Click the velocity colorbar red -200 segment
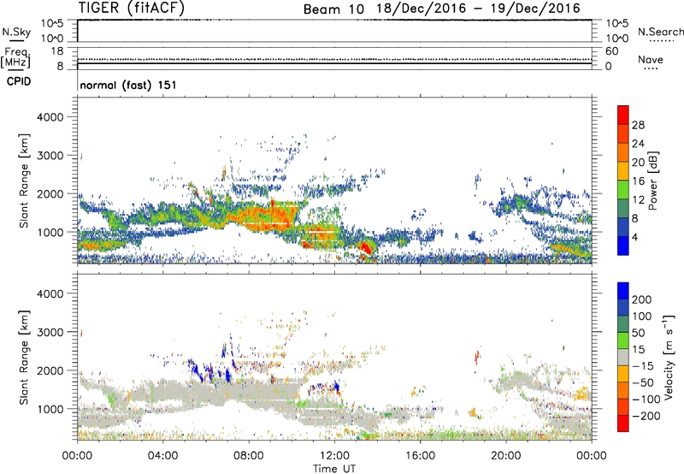The width and height of the screenshot is (684, 474). point(623,424)
